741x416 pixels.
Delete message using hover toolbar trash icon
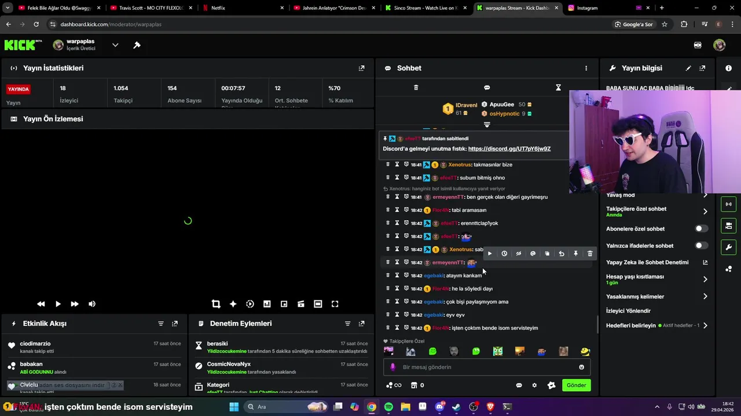590,254
